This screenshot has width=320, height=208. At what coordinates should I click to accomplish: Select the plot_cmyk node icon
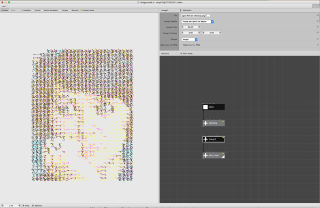[205, 155]
